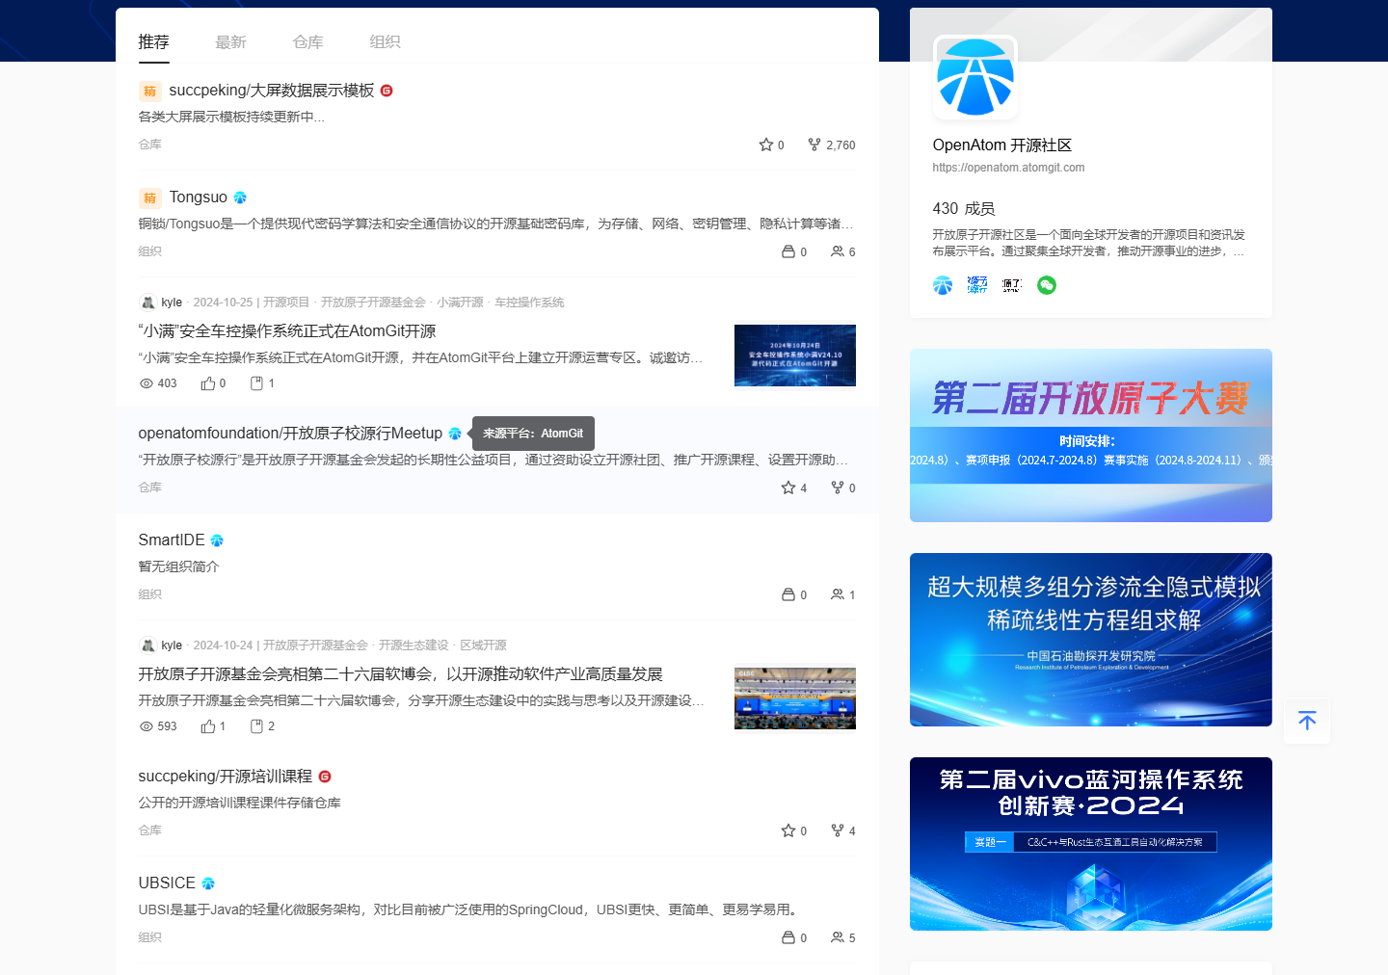The image size is (1388, 975).
Task: Open the UBSICE organization
Action: [167, 883]
